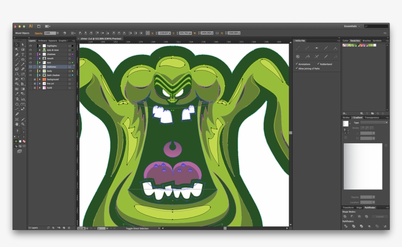Open the Align panel tab
Viewport: 402px width, 247px height.
pyautogui.click(x=359, y=207)
